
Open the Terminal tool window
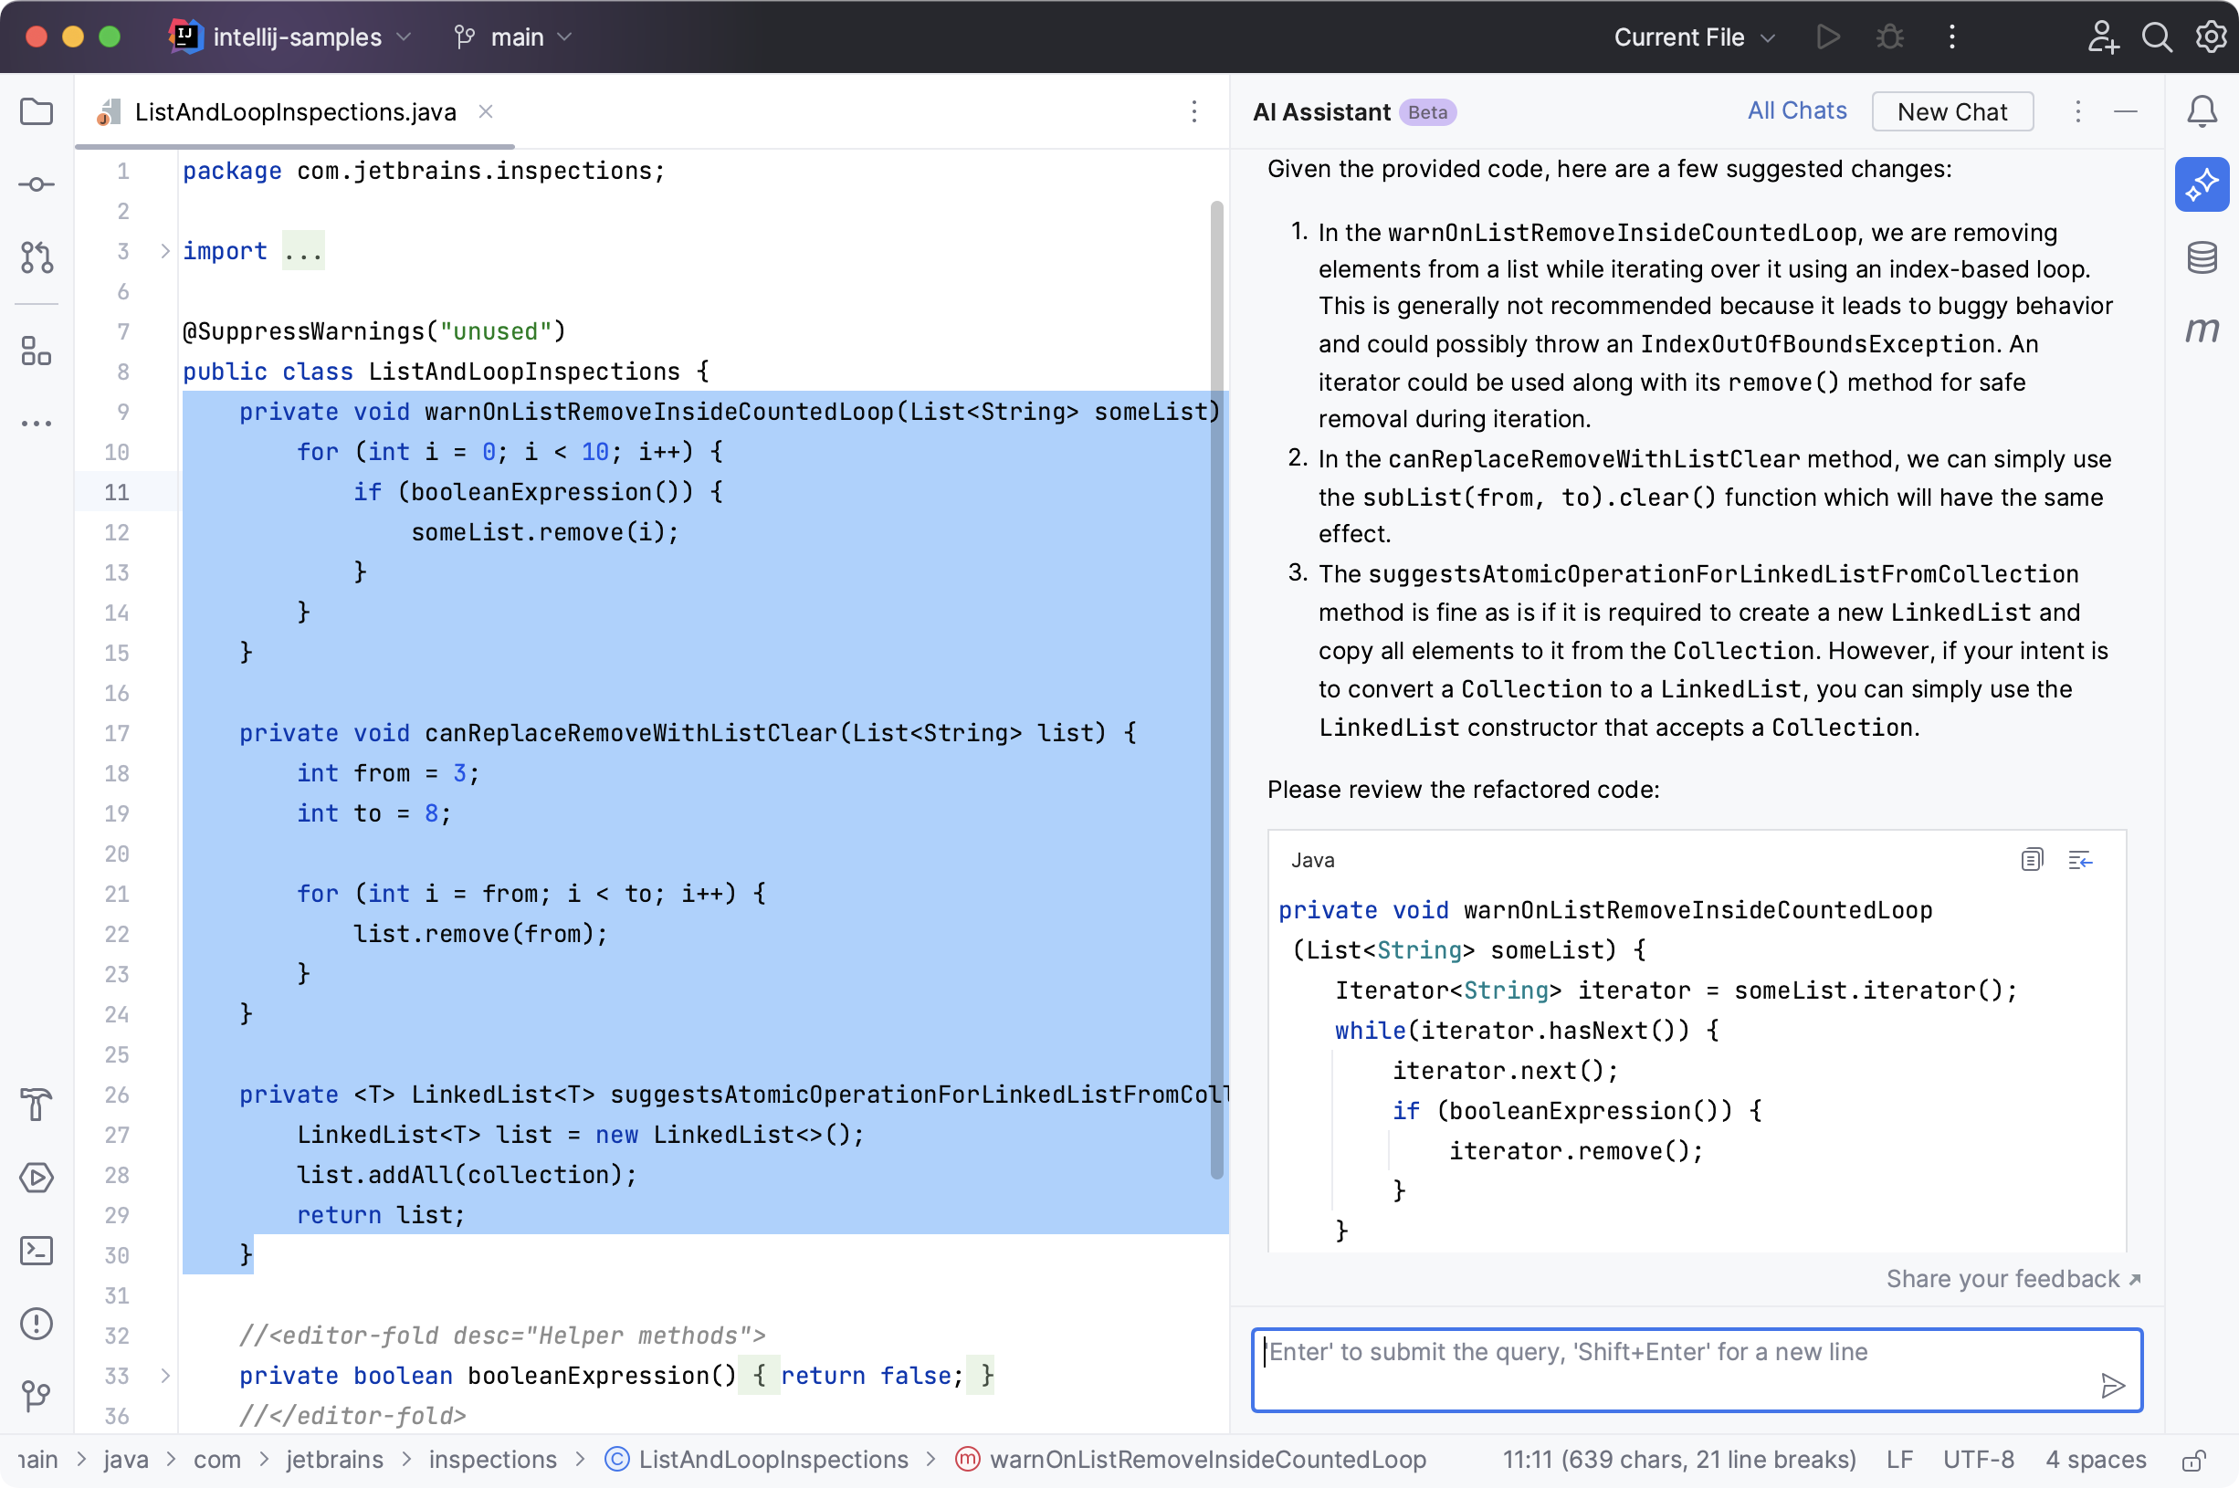[36, 1251]
